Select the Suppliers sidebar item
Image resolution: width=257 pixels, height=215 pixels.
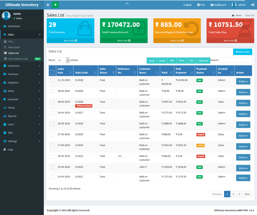point(13,82)
